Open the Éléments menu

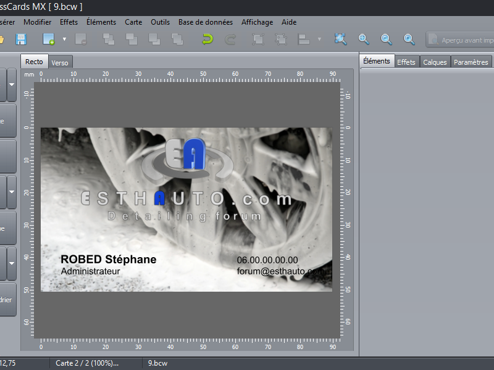(x=101, y=22)
